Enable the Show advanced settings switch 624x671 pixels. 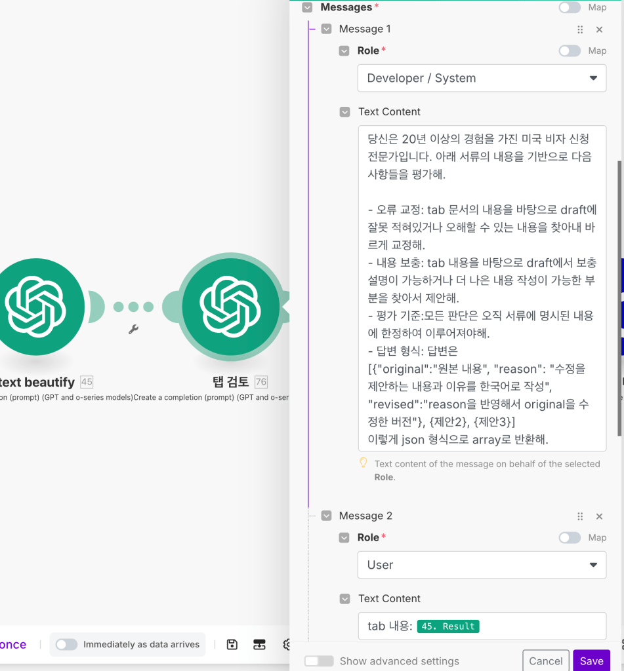tap(319, 661)
